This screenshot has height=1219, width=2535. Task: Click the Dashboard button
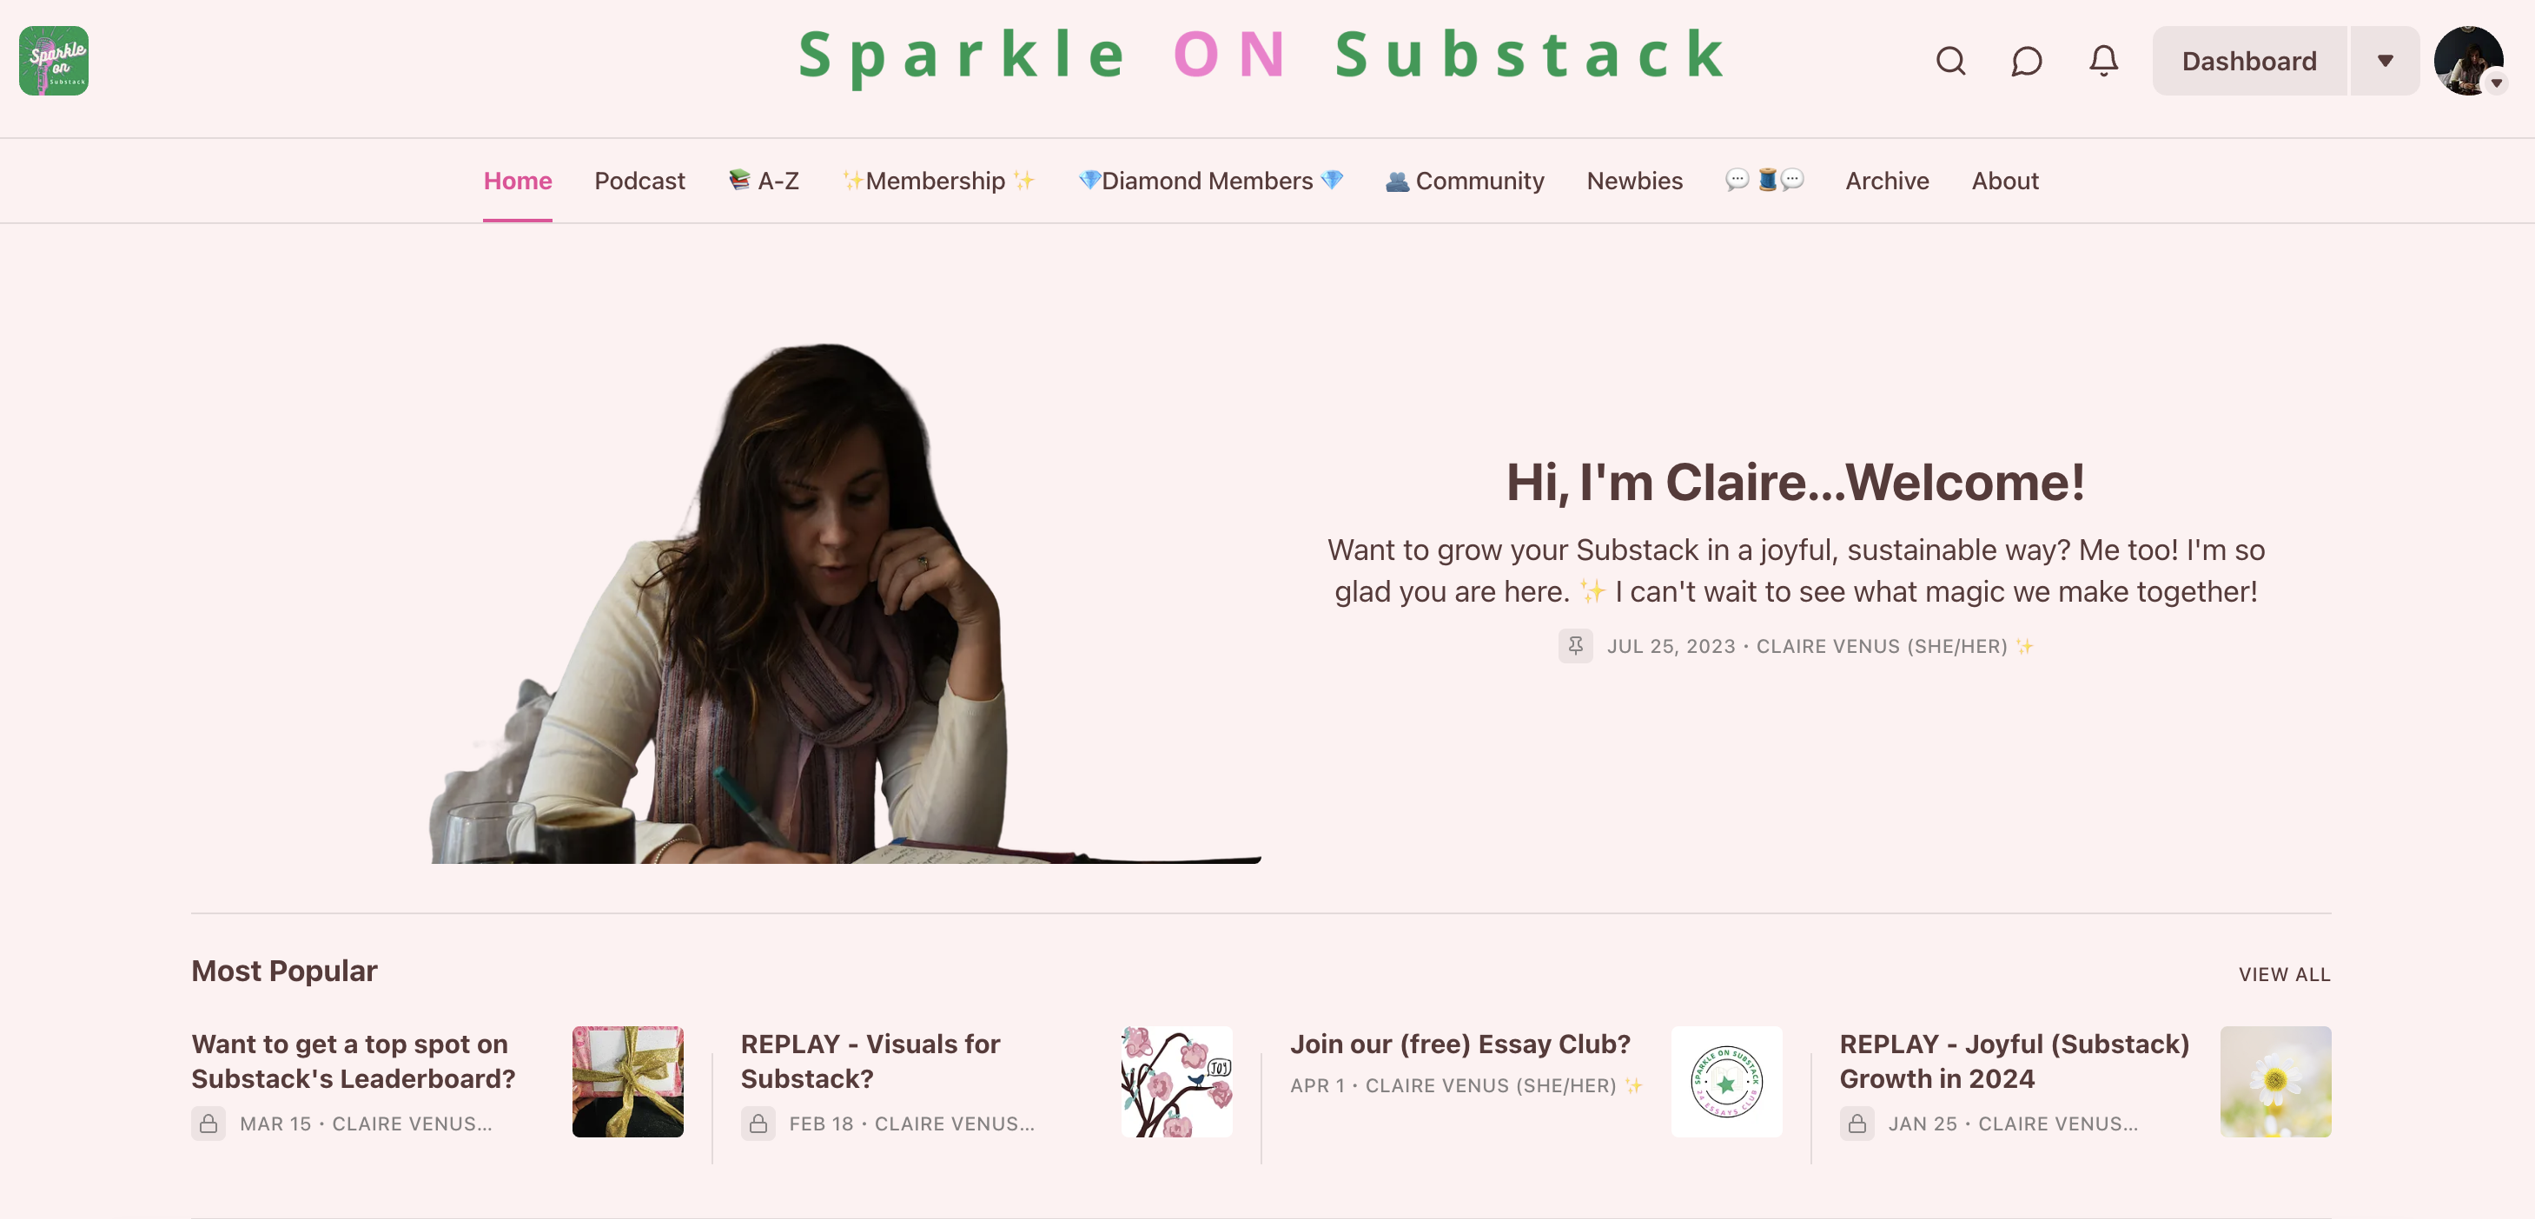[2249, 61]
